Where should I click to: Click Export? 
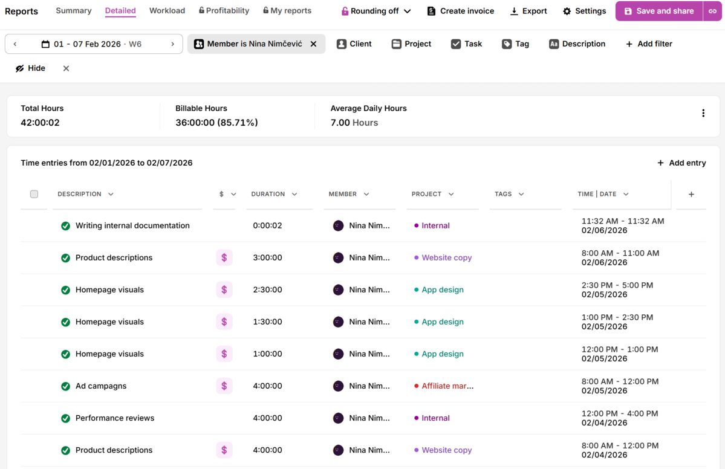528,11
